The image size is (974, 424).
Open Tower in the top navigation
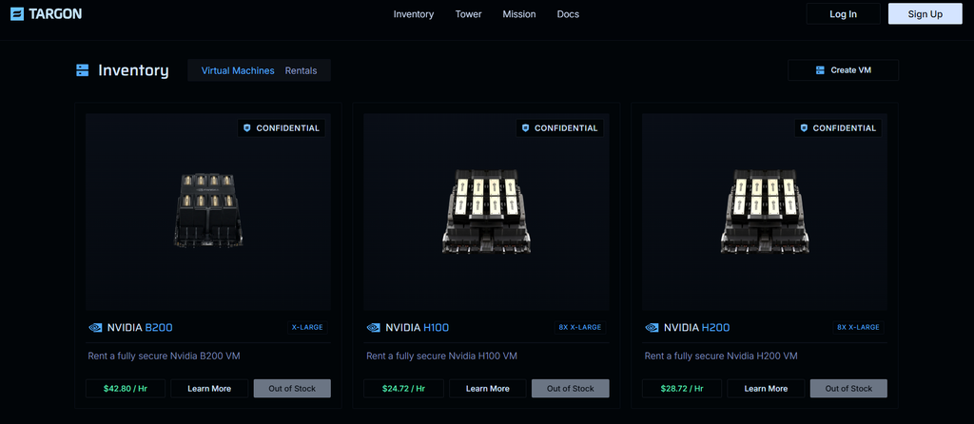click(x=468, y=13)
